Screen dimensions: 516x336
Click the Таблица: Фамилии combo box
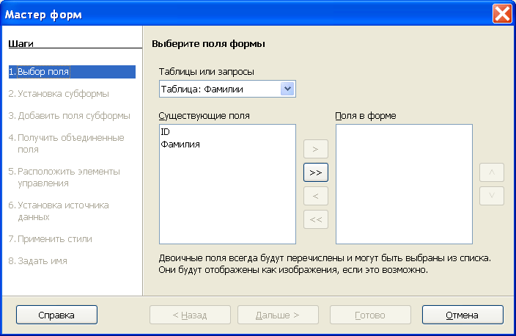[227, 89]
